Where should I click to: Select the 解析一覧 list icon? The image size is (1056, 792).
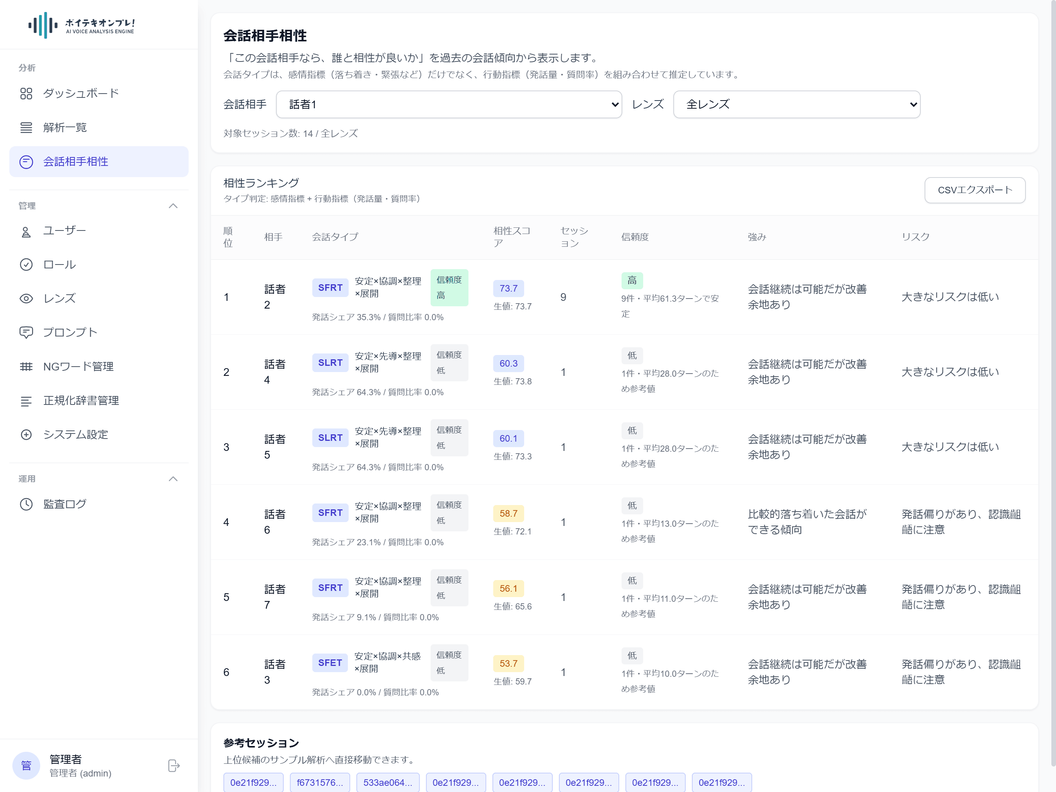[x=26, y=127]
